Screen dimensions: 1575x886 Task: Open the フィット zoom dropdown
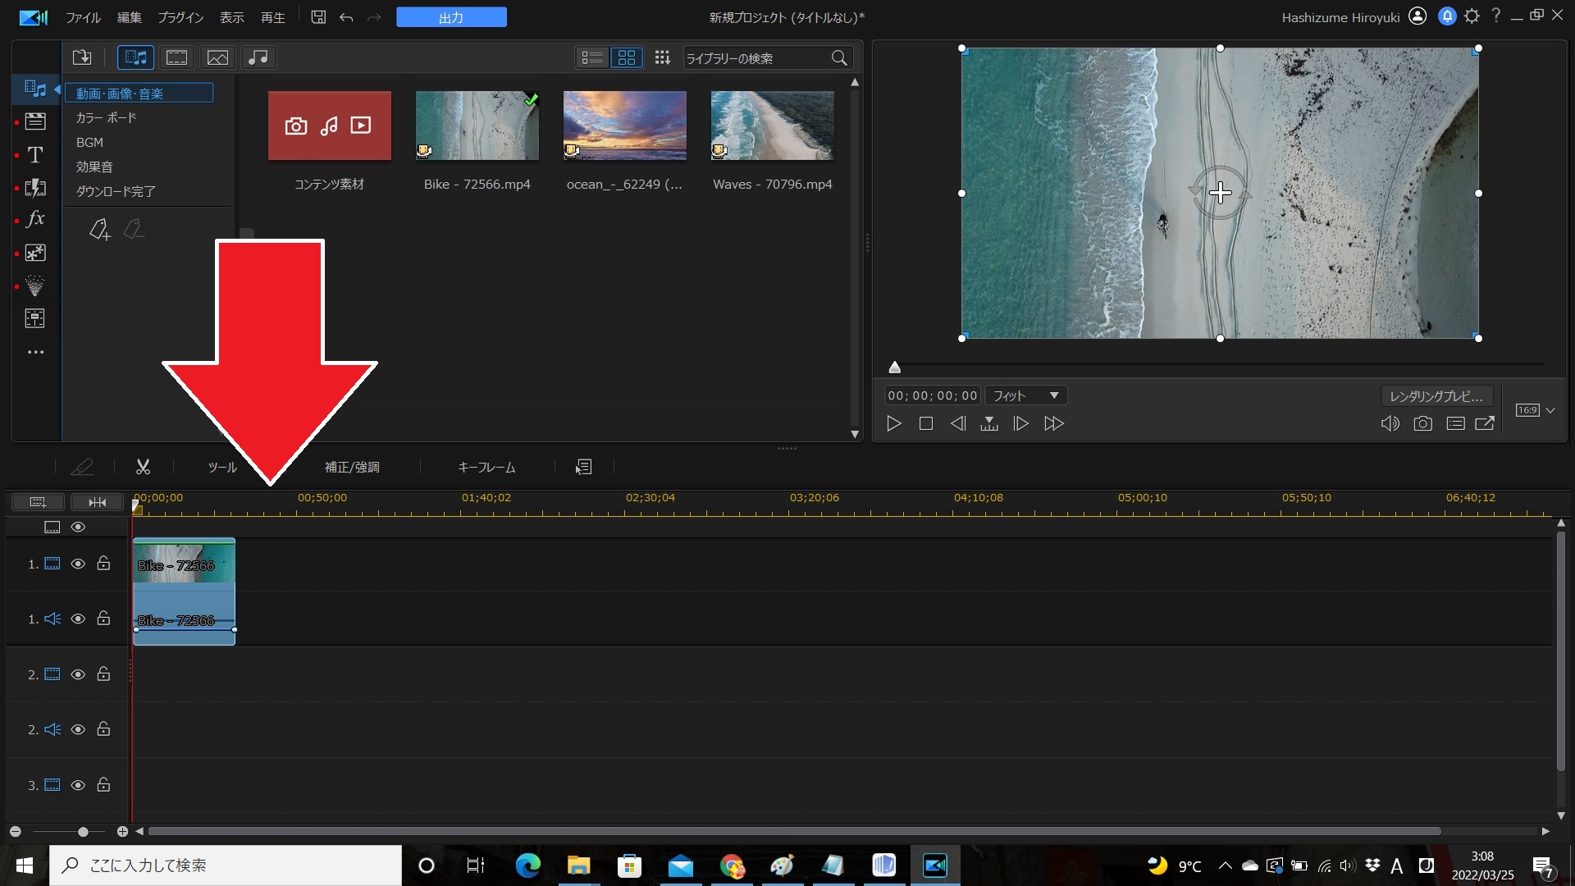(x=1026, y=395)
